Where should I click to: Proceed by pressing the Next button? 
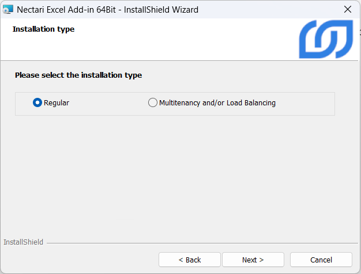coord(253,260)
